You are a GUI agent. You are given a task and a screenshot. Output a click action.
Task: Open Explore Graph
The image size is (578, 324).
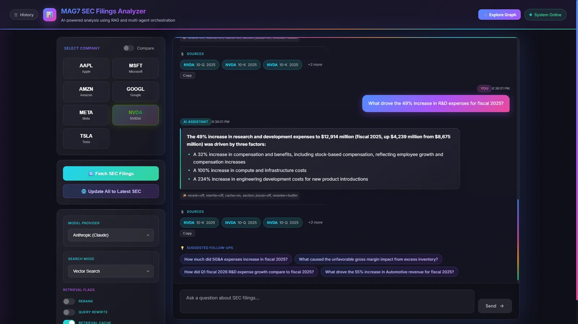[499, 15]
